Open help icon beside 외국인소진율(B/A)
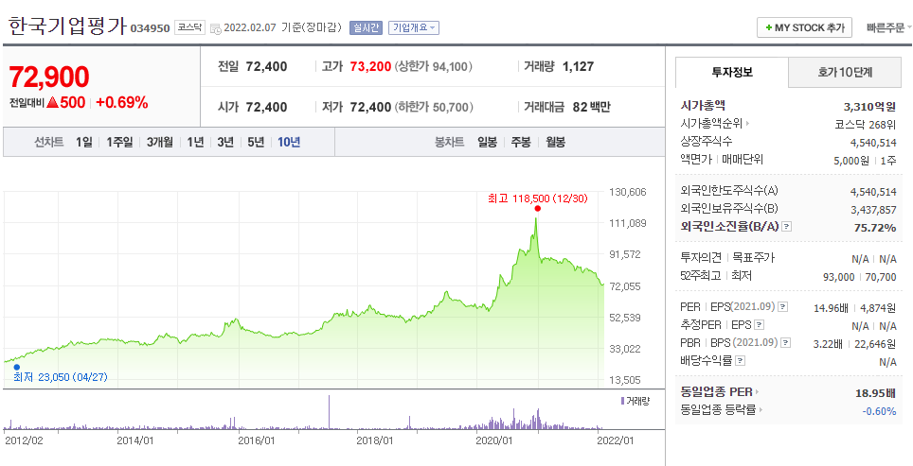 787,227
